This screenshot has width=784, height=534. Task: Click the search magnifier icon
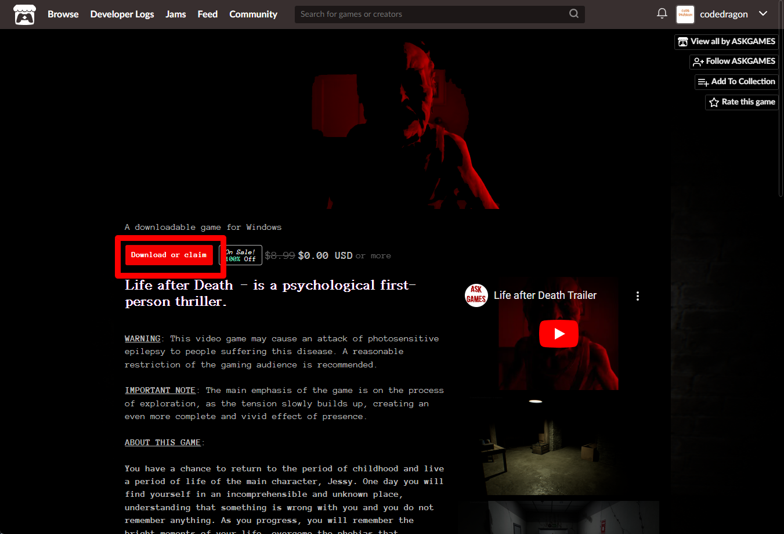point(574,14)
